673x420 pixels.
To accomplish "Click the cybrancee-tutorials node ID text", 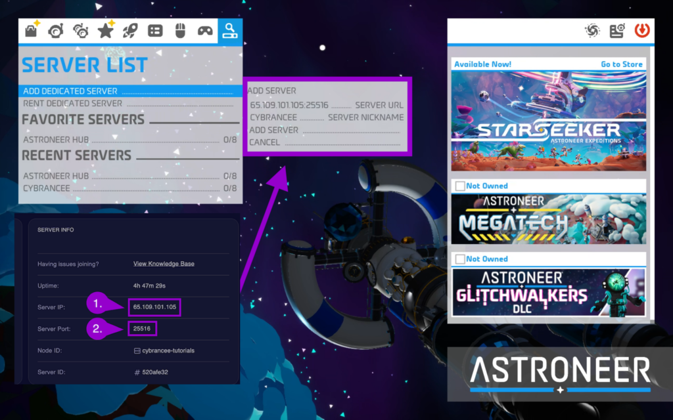I will point(168,350).
